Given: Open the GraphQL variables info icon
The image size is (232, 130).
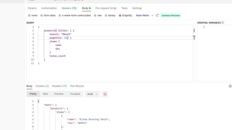Looking at the screenshot, I should [223, 22].
